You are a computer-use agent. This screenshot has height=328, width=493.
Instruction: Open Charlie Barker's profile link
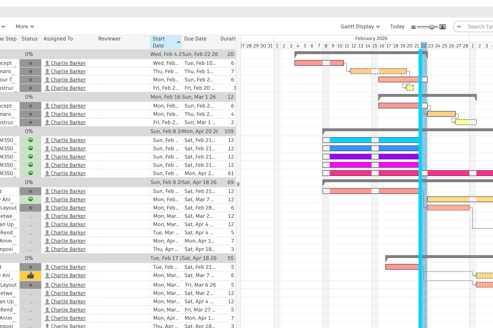point(68,63)
